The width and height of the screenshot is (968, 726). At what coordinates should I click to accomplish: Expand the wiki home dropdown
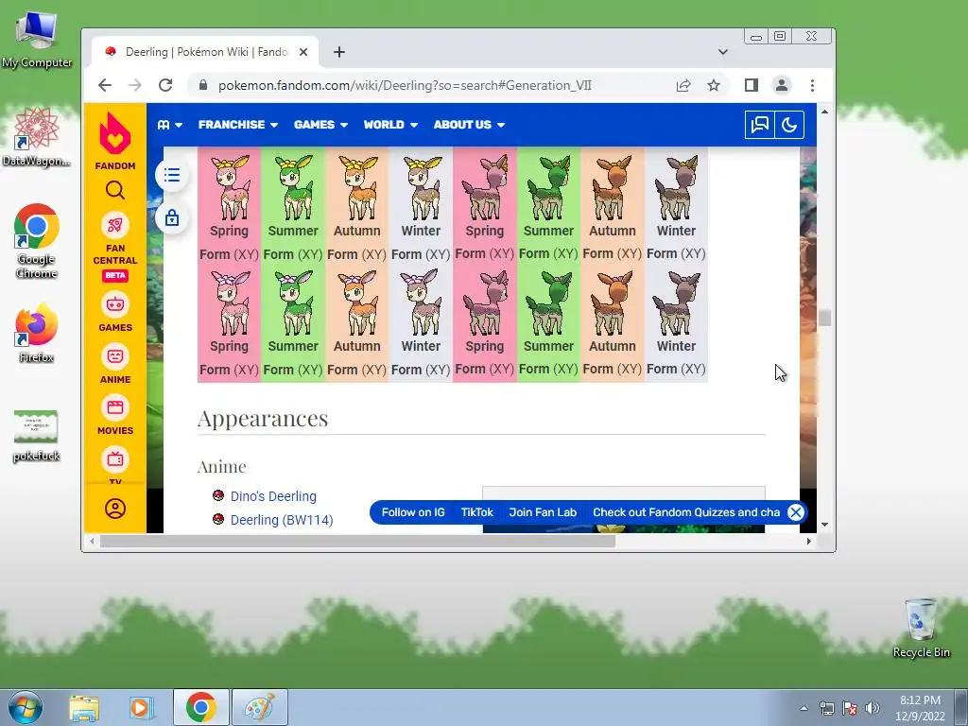click(170, 125)
